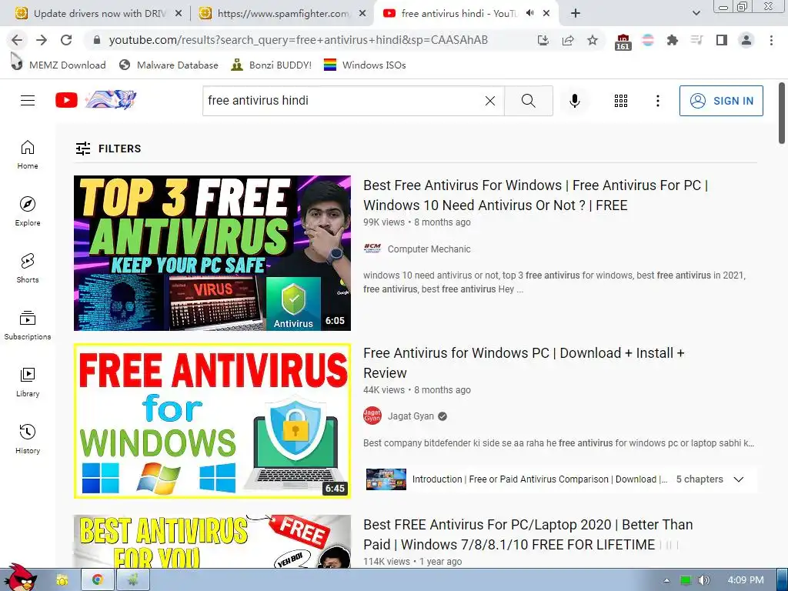Go to Home in the sidebar
The image size is (788, 591).
tap(28, 155)
